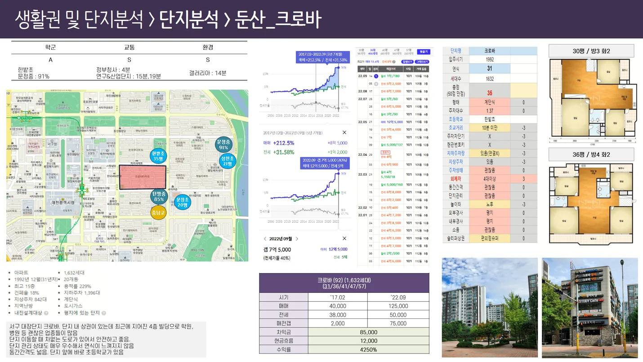Close the 2017–2022 comparison panel with X
The image size is (643, 362).
pos(344,132)
